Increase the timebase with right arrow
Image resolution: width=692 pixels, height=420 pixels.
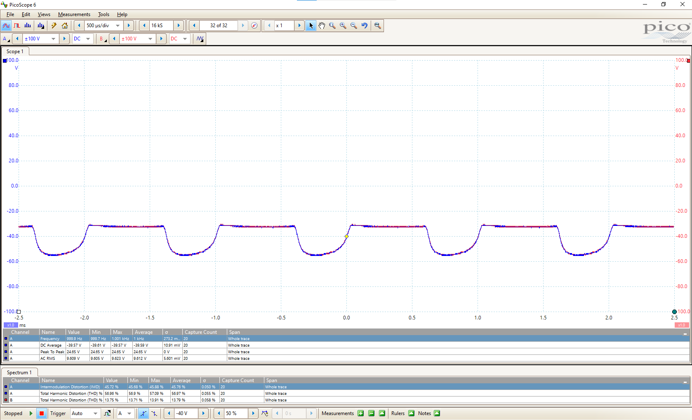click(129, 26)
